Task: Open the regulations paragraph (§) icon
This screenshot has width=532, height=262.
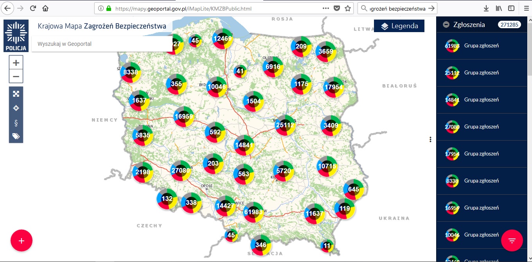Action: 16,123
